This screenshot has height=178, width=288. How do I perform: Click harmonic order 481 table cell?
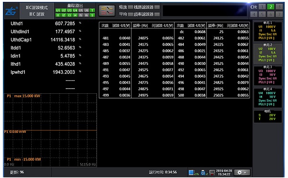click(x=106, y=38)
